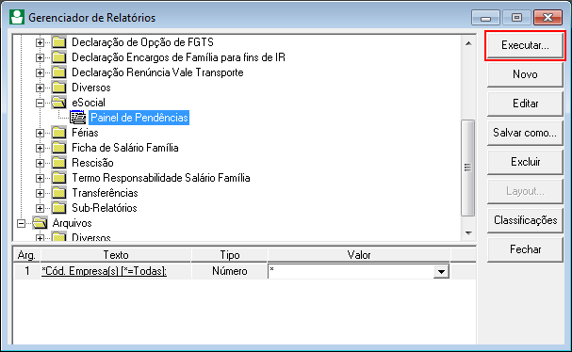Click the Painel de Pendências report icon
572x352 pixels.
77,118
